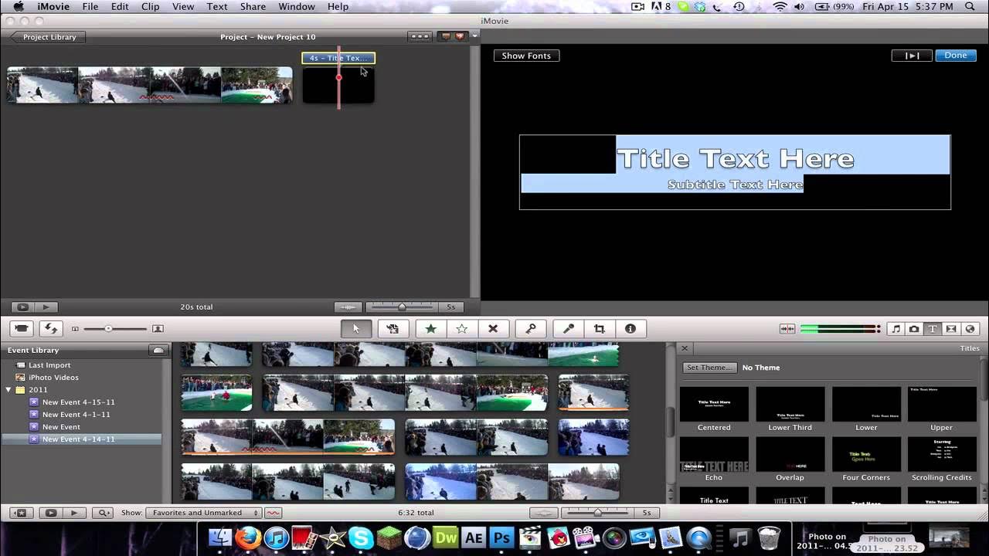989x556 pixels.
Task: Select the title clip in the project
Action: pos(338,58)
